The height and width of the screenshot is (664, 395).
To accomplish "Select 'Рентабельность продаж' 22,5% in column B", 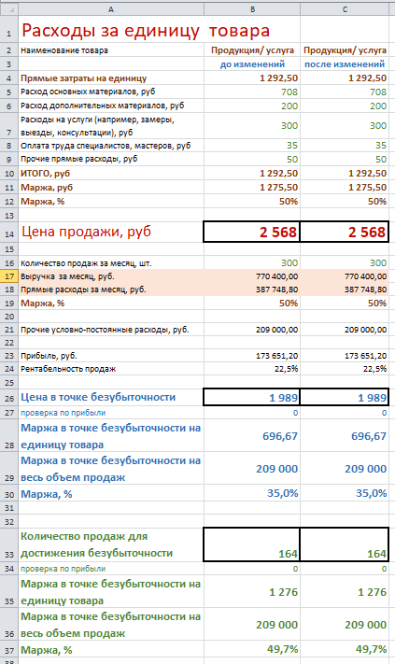I will (252, 368).
